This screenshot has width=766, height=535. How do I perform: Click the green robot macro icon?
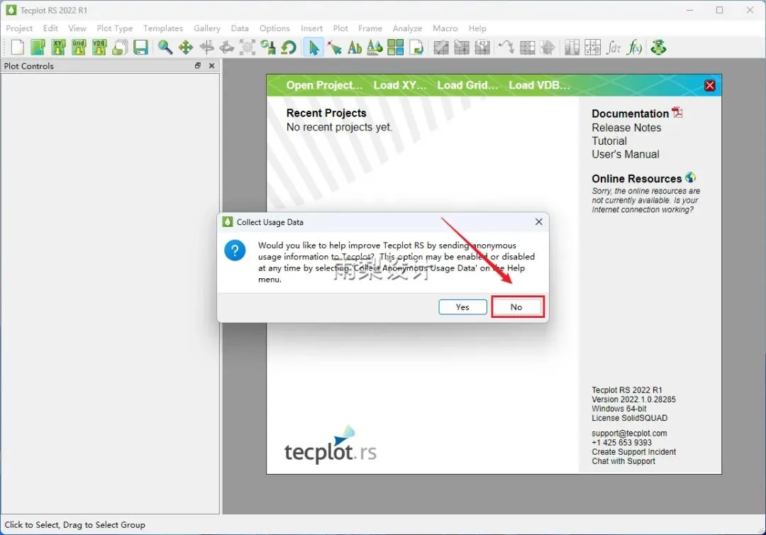click(658, 48)
